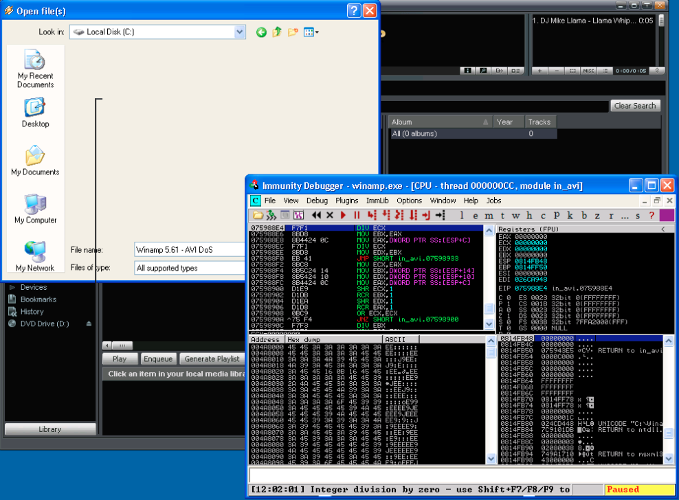Screen dimensions: 679x500
Task: Eject the DVD Drive (D:) via eject icon
Action: click(x=89, y=323)
